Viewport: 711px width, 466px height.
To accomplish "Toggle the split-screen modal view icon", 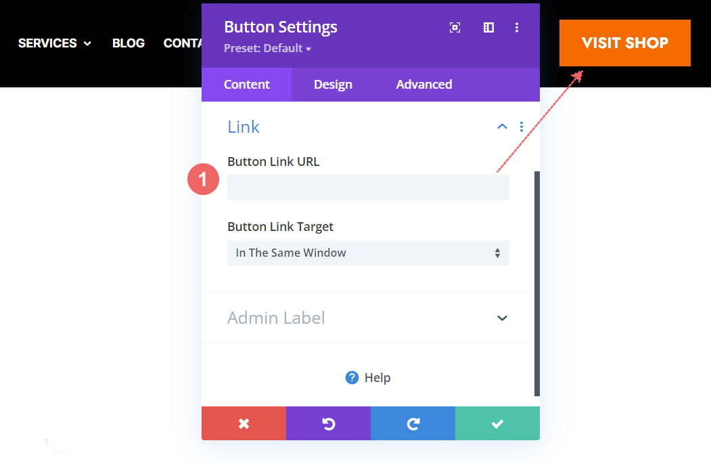I will click(x=488, y=28).
